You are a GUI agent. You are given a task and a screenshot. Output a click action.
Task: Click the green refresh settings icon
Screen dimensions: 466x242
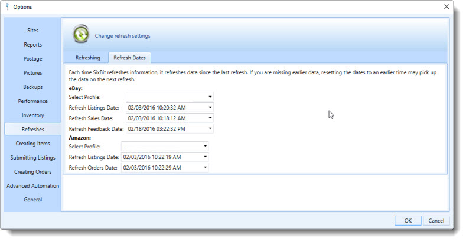[x=81, y=34]
